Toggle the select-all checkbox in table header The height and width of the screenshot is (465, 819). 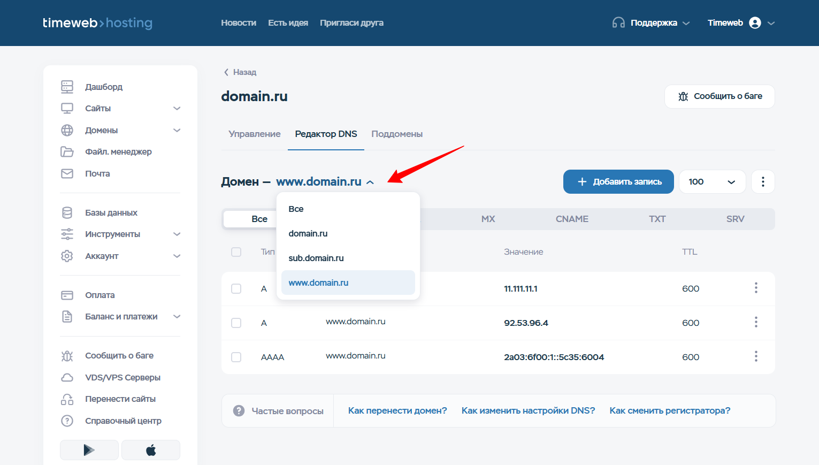[x=236, y=252]
